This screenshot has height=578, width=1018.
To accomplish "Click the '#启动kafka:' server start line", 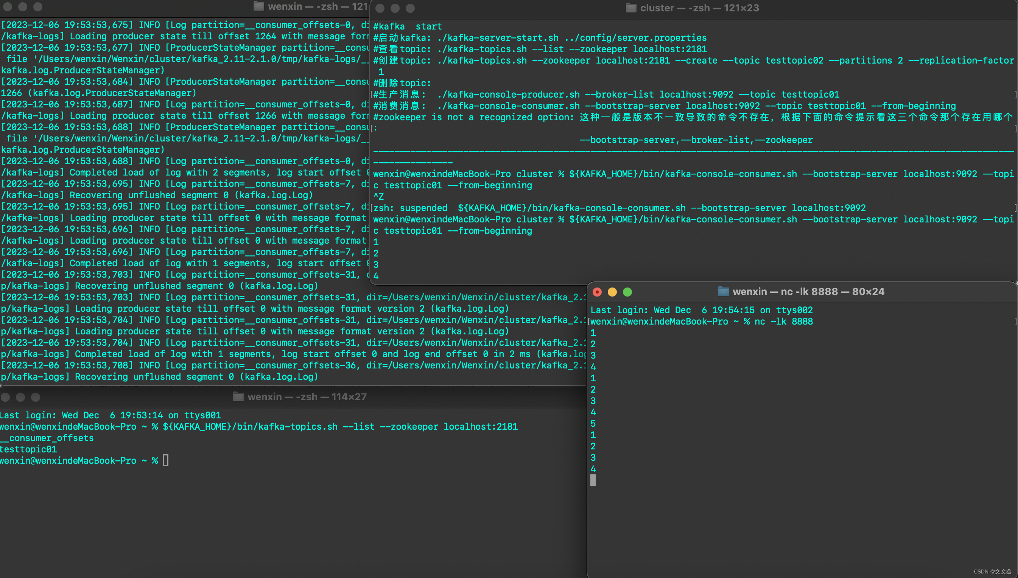I will (540, 38).
